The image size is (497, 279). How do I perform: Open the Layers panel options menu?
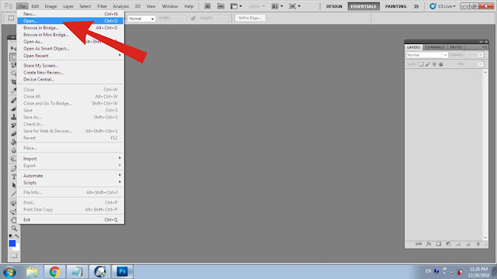click(485, 47)
